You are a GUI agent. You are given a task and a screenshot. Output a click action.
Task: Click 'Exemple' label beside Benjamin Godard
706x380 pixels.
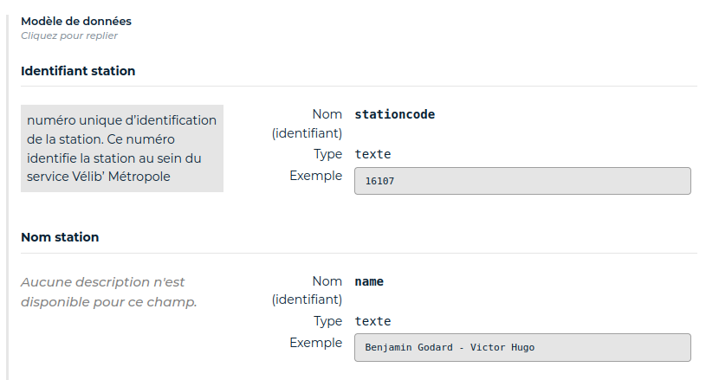tap(315, 343)
